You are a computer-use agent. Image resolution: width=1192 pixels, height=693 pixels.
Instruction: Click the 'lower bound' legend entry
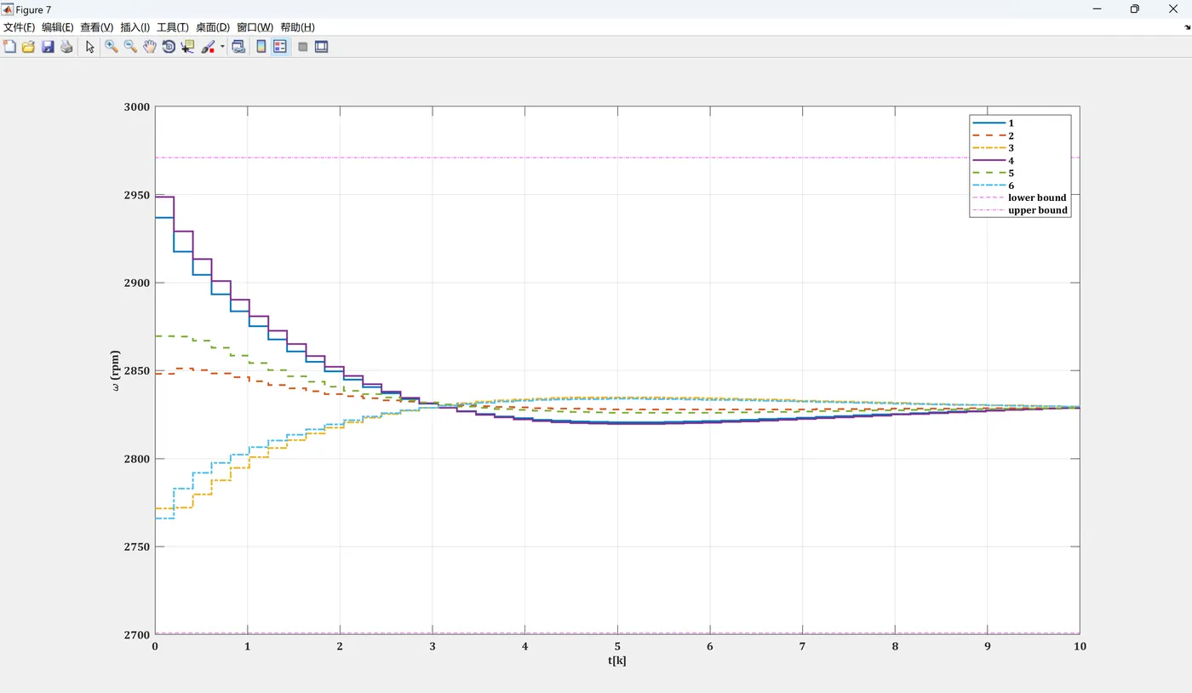1019,198
